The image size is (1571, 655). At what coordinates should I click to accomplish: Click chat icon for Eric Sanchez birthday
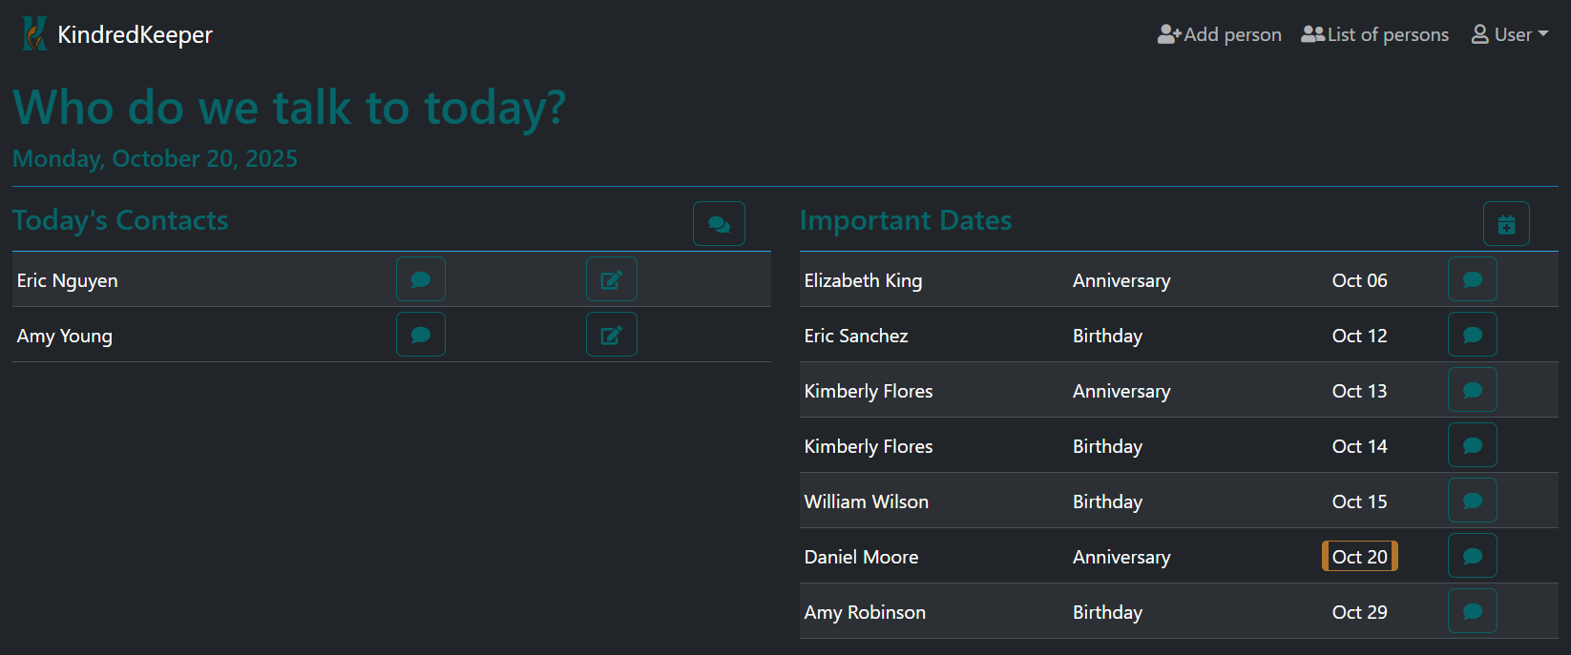click(x=1472, y=335)
